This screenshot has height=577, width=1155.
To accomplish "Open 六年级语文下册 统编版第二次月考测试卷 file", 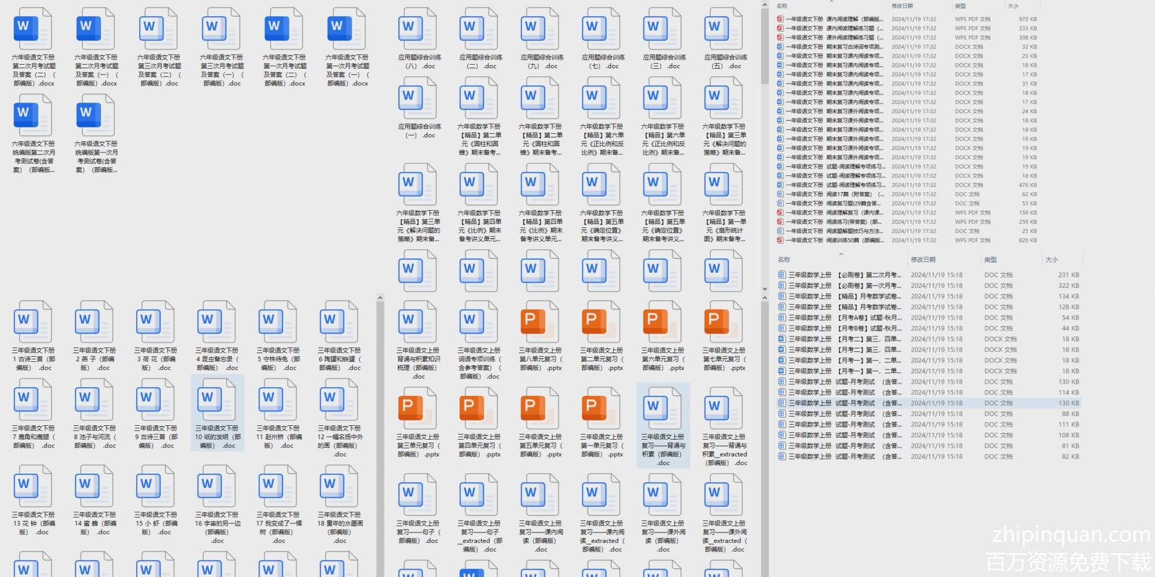I will (x=33, y=120).
